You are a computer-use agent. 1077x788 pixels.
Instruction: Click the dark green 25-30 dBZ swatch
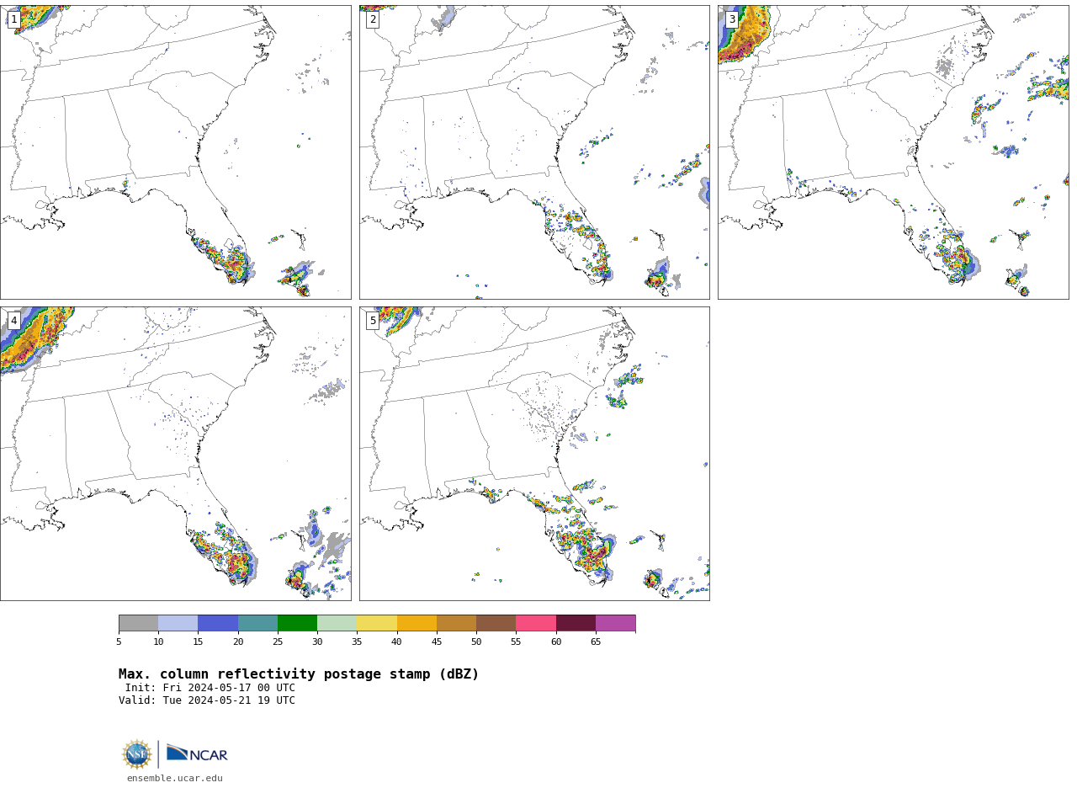point(297,623)
